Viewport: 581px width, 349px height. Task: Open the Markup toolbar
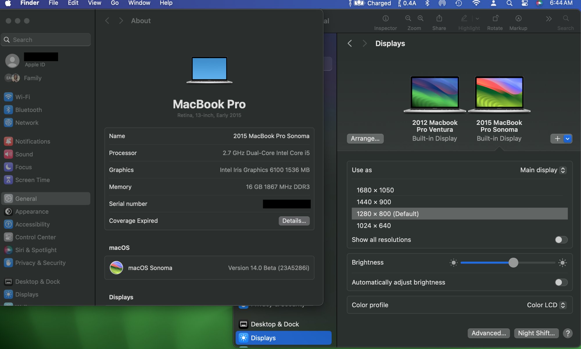point(518,19)
